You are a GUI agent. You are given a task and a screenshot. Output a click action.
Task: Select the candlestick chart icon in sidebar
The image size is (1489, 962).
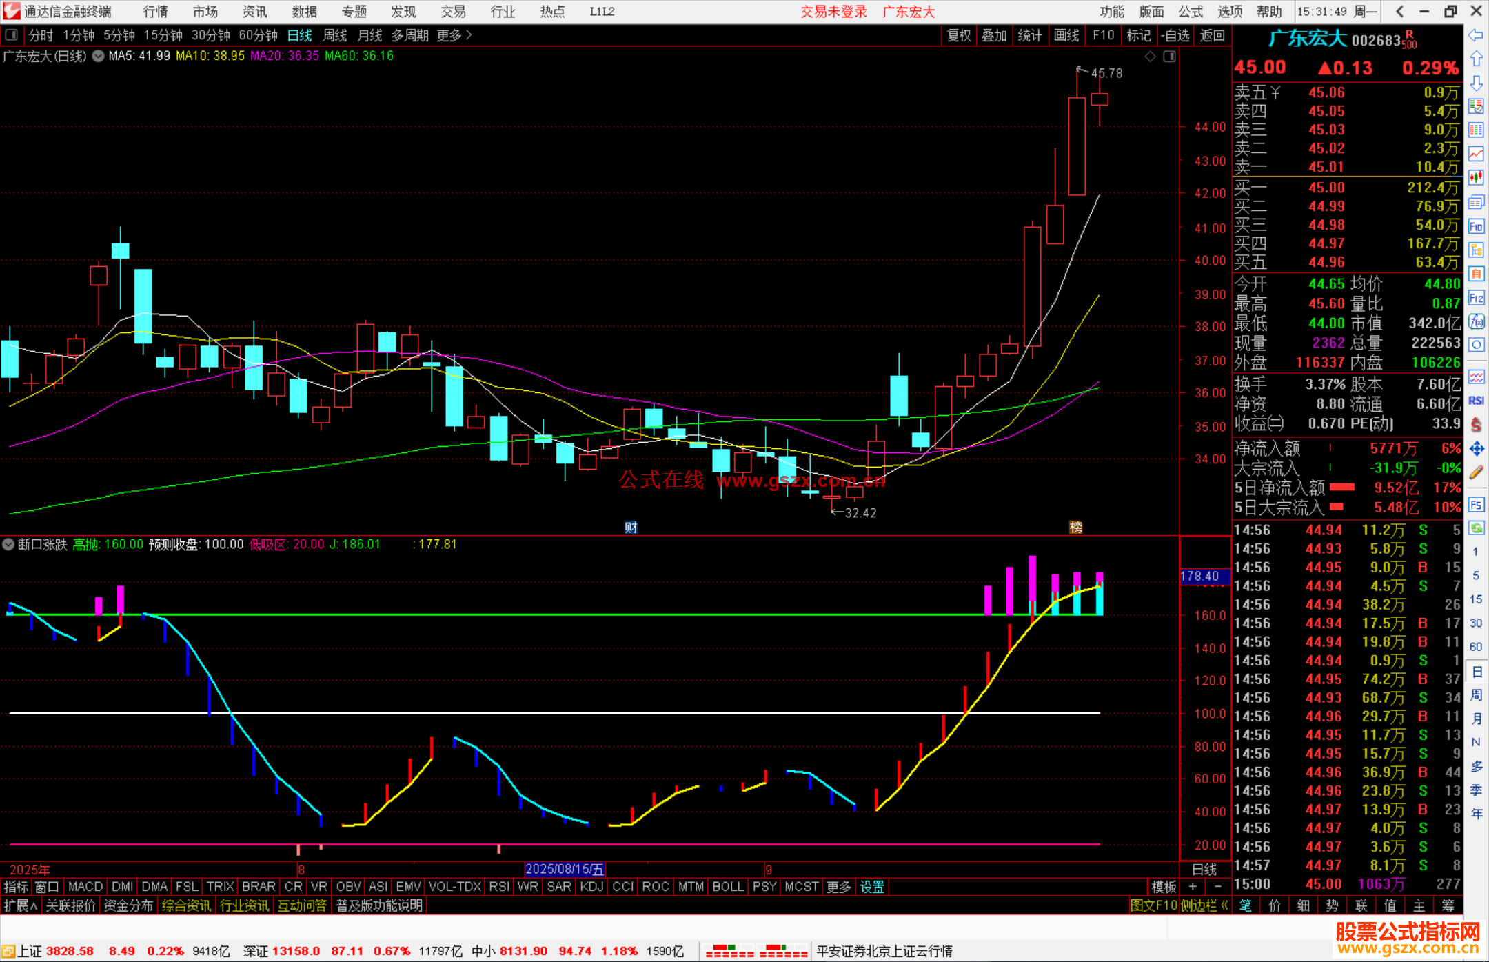pyautogui.click(x=1476, y=177)
